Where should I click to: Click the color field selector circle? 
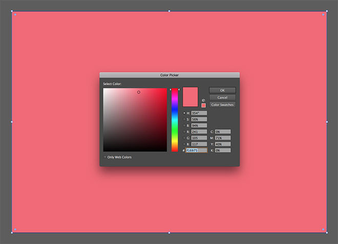point(138,92)
